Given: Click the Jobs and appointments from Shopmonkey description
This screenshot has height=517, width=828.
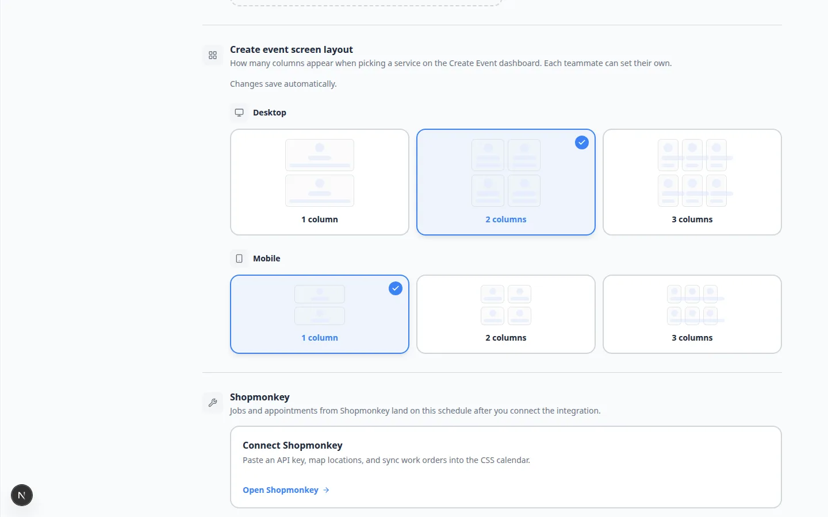Looking at the screenshot, I should click(415, 411).
